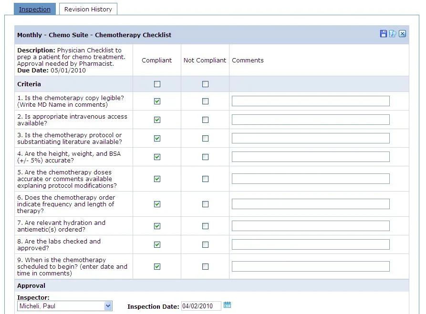The width and height of the screenshot is (426, 314).
Task: Click the Comments field for question 1
Action: (310, 101)
